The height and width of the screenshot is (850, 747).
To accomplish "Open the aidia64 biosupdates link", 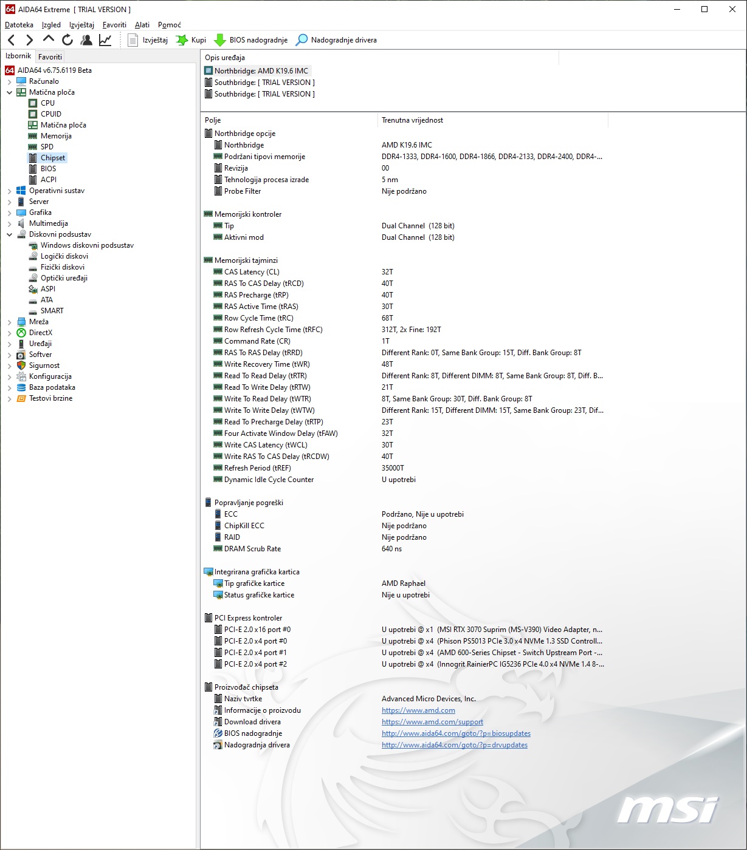I will click(456, 733).
